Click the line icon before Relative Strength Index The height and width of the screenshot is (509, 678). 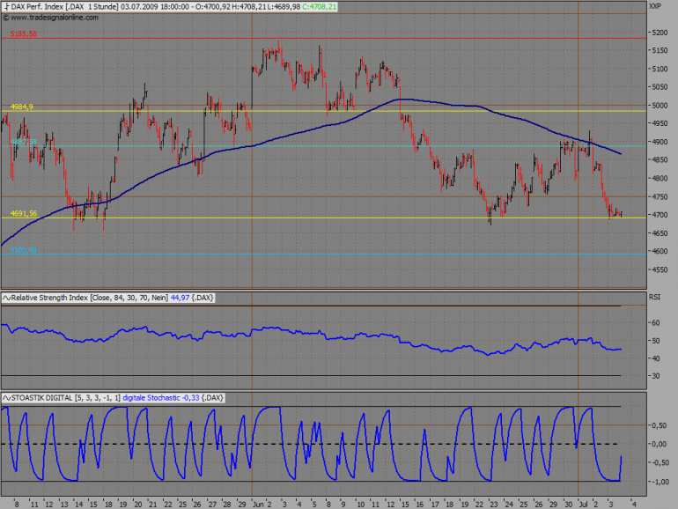pos(6,298)
